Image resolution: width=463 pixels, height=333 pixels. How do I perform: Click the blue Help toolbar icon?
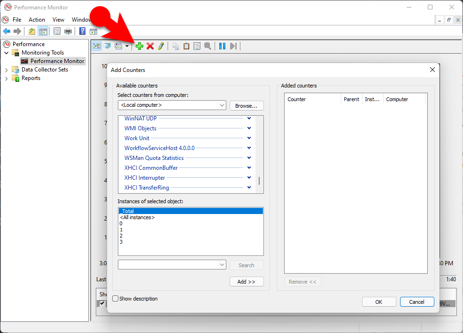(83, 31)
